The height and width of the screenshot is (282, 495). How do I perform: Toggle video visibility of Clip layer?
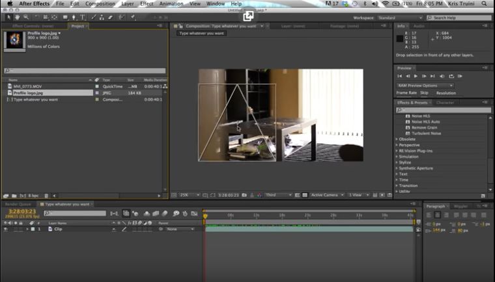(6, 229)
